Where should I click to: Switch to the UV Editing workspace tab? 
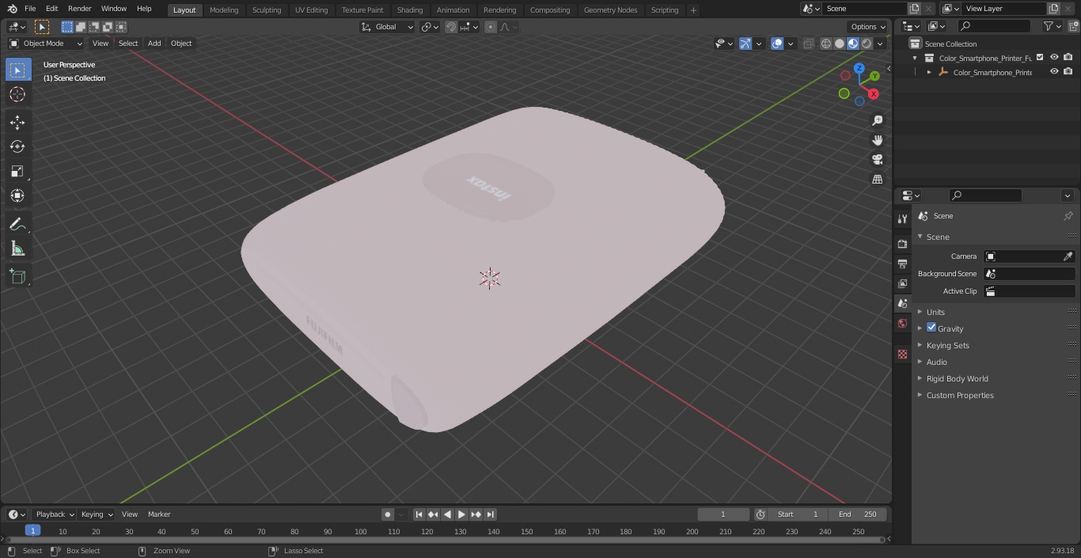point(311,9)
